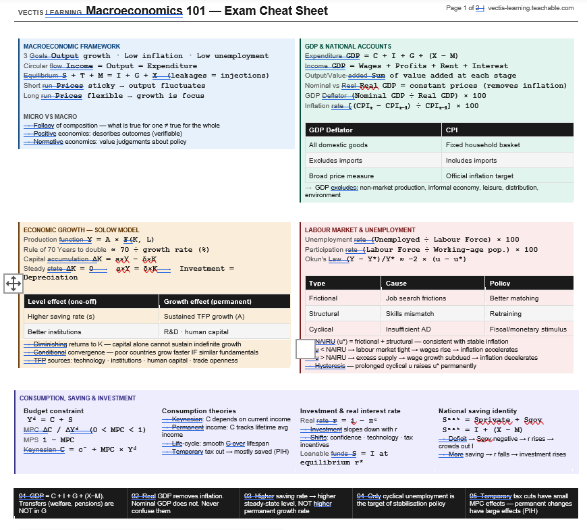Click the 'Level effect (one-off)' header cell
Image resolution: width=587 pixels, height=530 pixels.
pyautogui.click(x=91, y=302)
